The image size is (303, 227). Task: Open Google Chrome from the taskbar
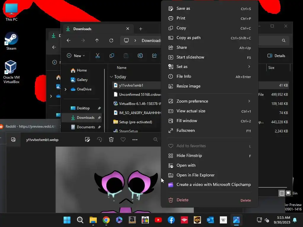coord(106,220)
